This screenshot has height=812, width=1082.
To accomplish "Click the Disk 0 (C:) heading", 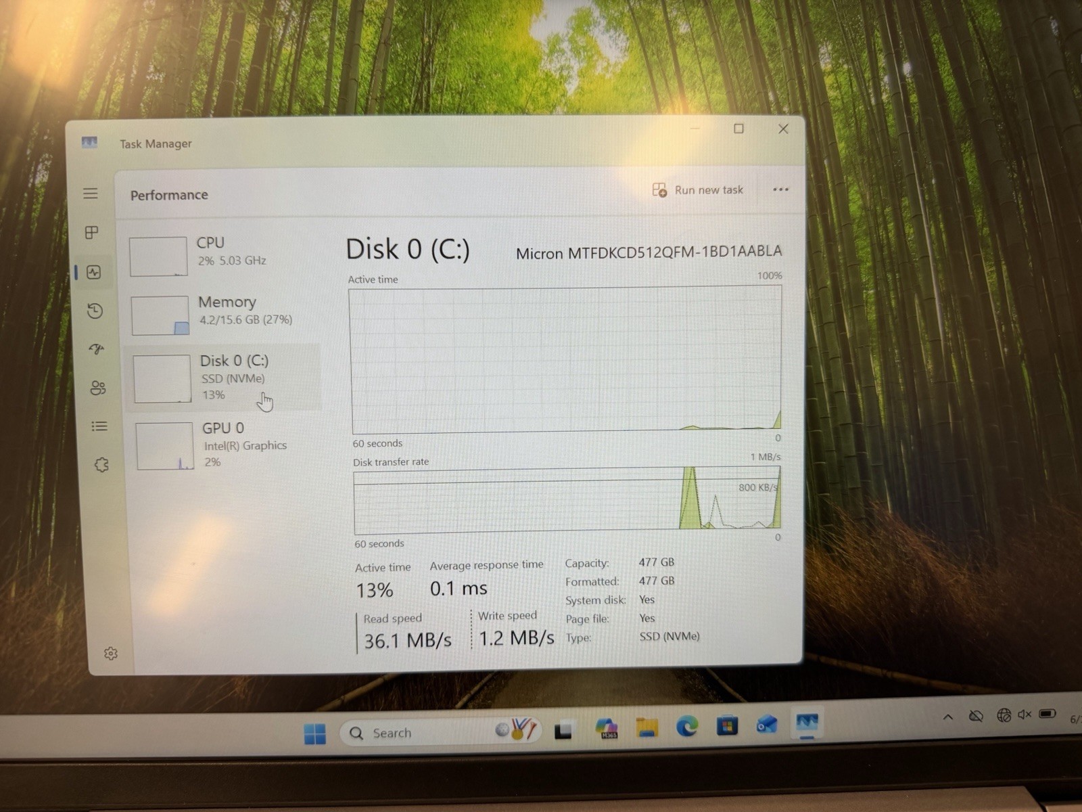I will 407,250.
